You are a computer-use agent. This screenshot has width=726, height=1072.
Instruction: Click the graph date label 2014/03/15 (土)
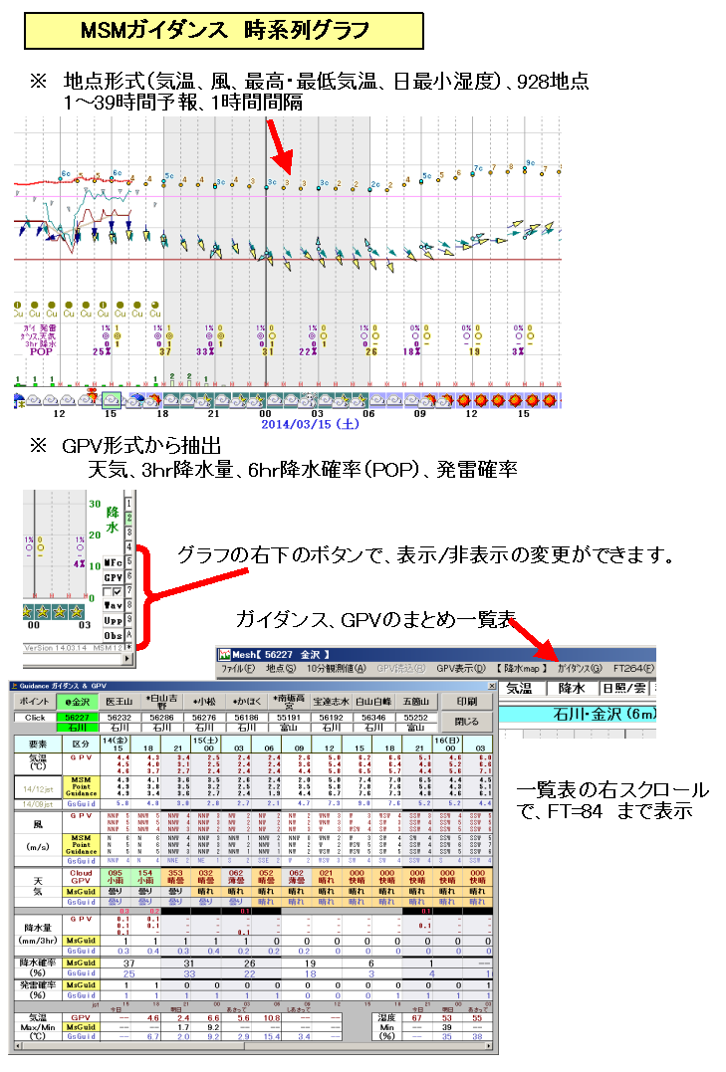coord(310,424)
